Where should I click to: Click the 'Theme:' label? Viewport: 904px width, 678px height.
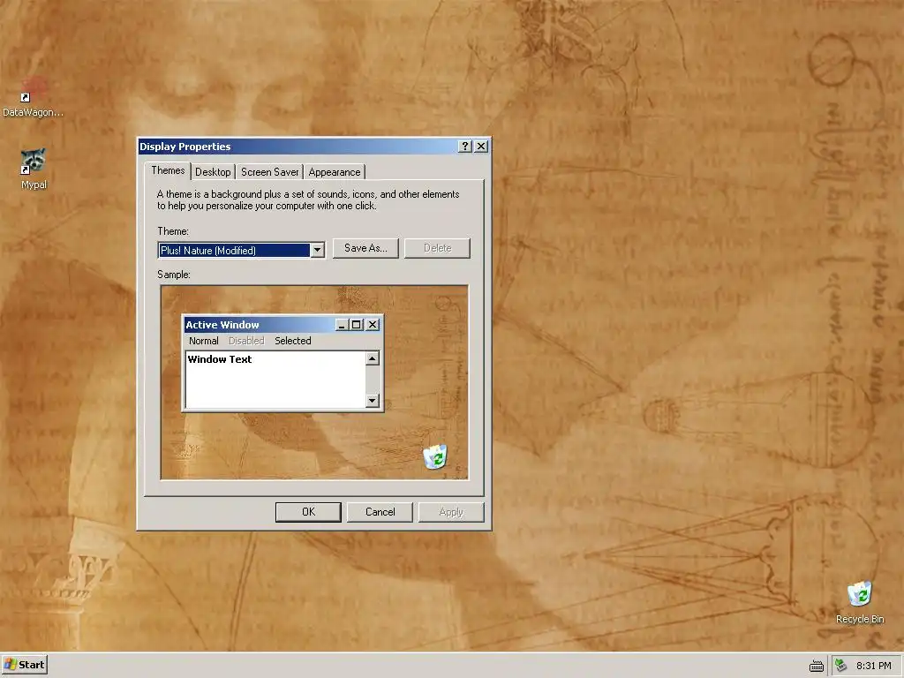click(x=173, y=231)
